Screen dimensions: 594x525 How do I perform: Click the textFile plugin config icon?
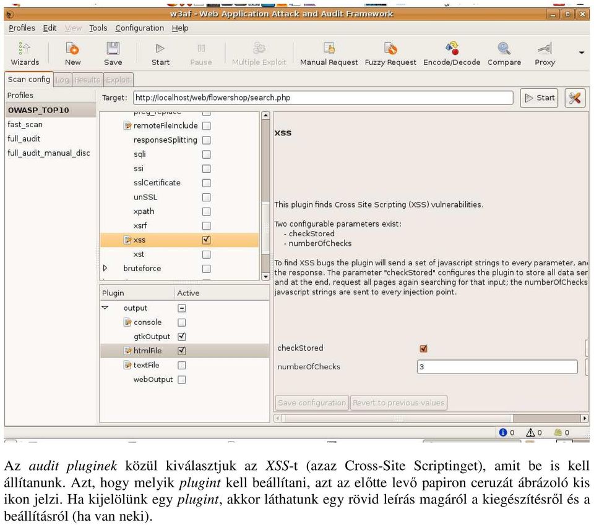coord(127,365)
